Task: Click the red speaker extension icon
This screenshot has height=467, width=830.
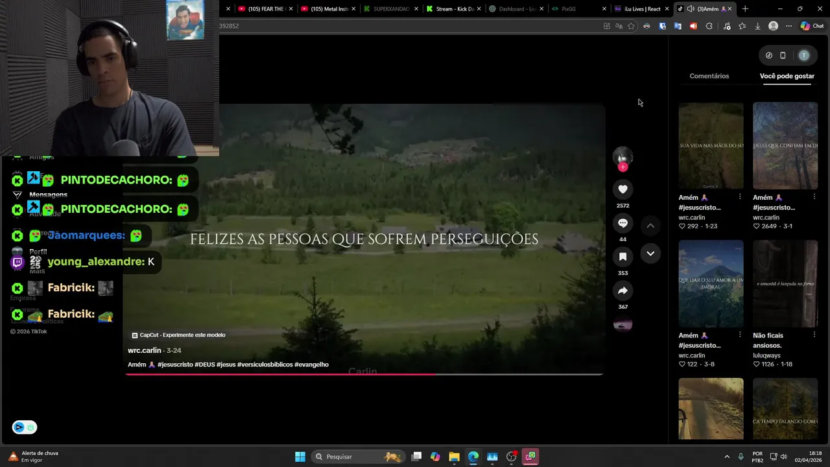Action: 693,26
